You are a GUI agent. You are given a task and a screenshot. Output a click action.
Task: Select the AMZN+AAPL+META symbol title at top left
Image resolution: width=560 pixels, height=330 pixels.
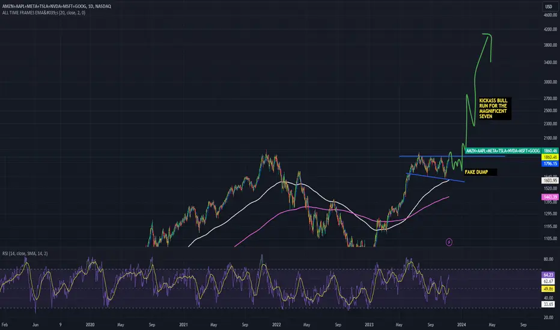tap(56, 6)
